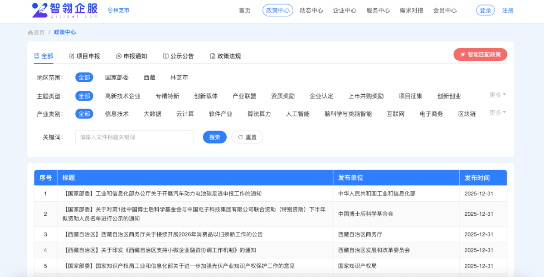Expand more 产业类别 options
Screen dimensions: 544x277
click(x=497, y=112)
